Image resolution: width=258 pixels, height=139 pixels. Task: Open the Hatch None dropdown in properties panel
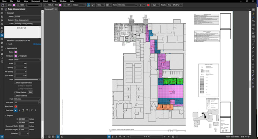point(27,60)
